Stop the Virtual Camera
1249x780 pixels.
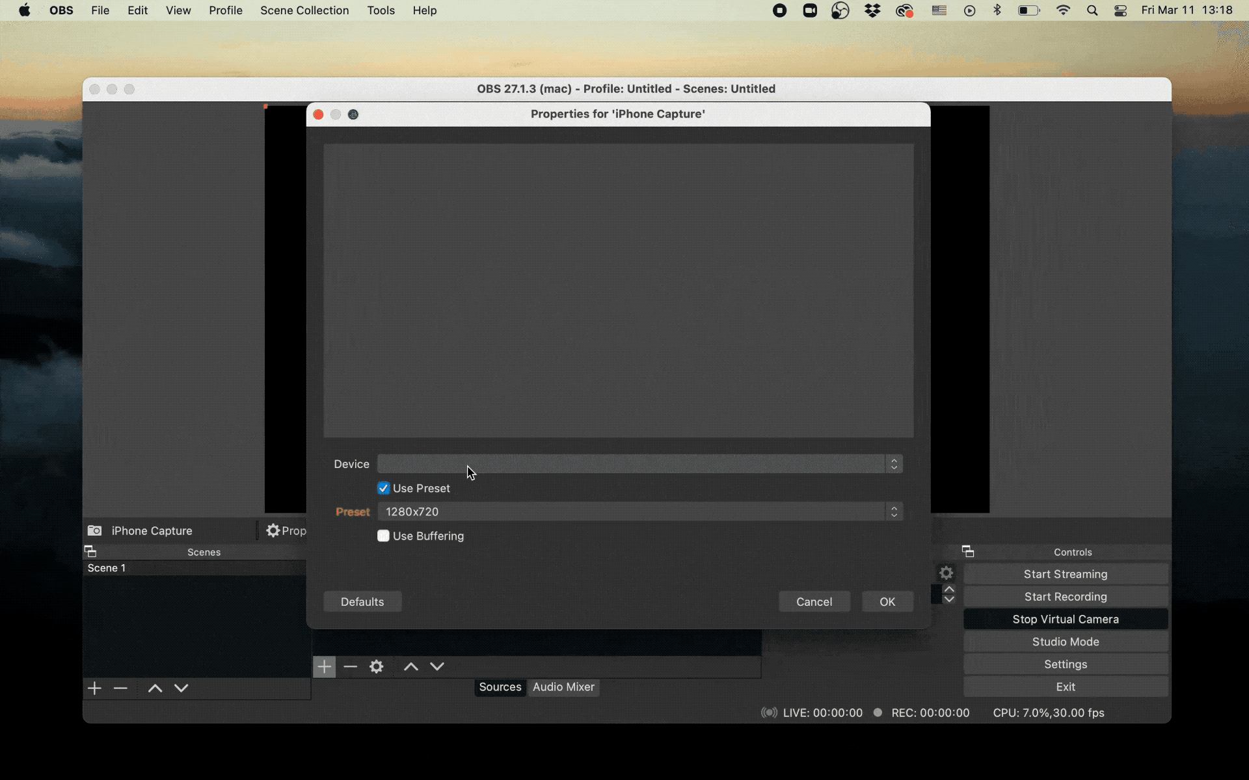pyautogui.click(x=1065, y=619)
